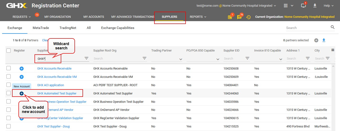340x131 pixels.
Task: Open the apps grid icon in header
Action: [286, 6]
